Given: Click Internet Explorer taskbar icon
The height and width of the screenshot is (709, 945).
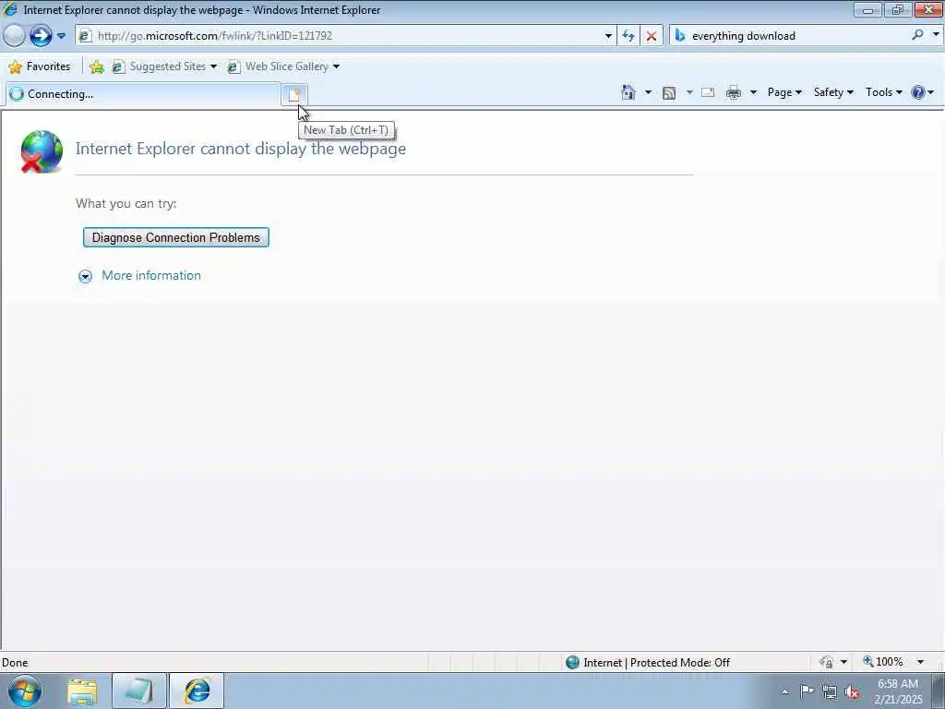Looking at the screenshot, I should [x=197, y=691].
